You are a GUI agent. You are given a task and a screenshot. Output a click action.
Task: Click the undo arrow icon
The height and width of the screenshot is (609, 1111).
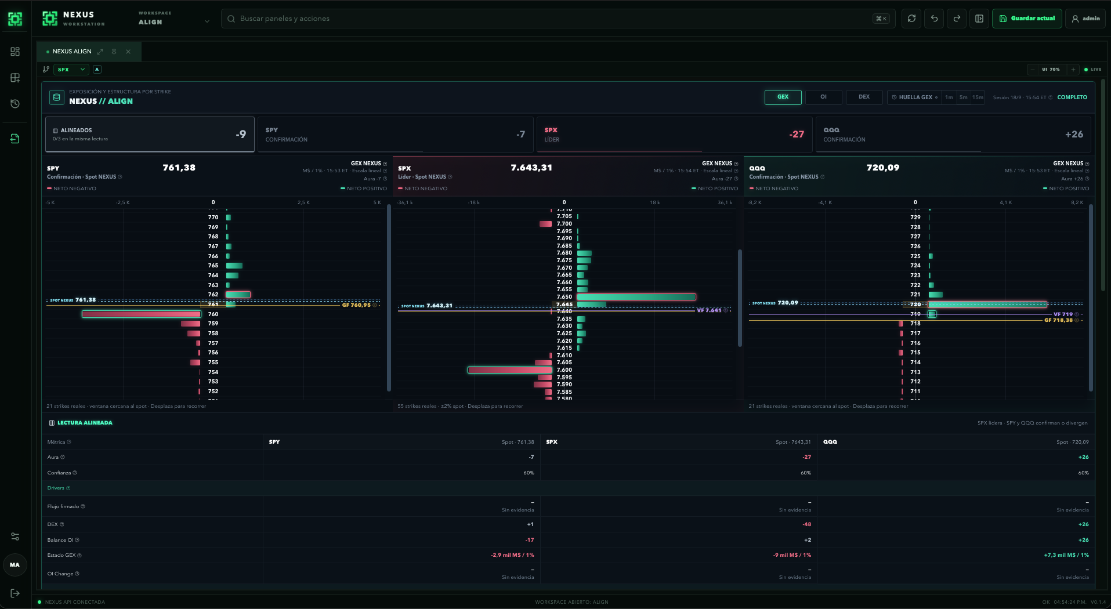(x=934, y=19)
